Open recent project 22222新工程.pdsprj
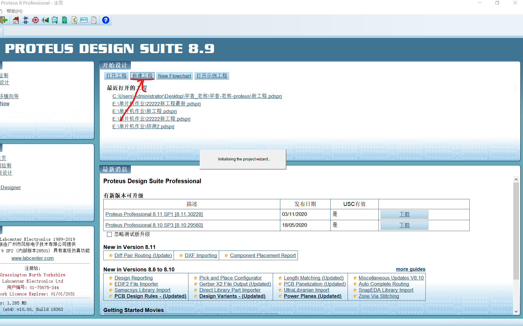This screenshot has height=326, width=523. coord(151,119)
